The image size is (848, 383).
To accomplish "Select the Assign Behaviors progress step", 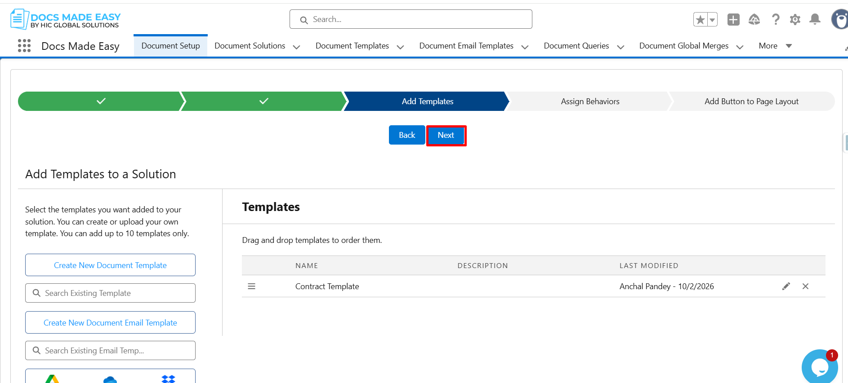I will [589, 101].
